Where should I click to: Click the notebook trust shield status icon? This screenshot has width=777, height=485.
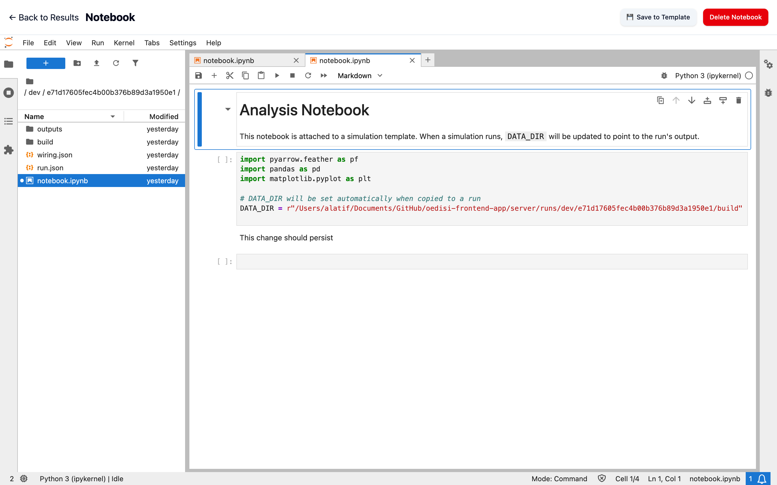click(x=602, y=479)
